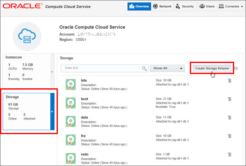Click the boot volume name
Image resolution: width=246 pixels, height=166 pixels.
84,99
